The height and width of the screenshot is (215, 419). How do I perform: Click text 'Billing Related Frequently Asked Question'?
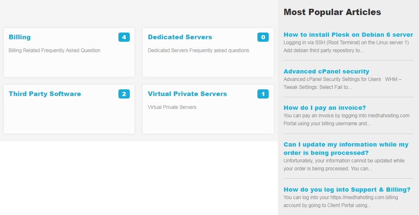tap(54, 51)
